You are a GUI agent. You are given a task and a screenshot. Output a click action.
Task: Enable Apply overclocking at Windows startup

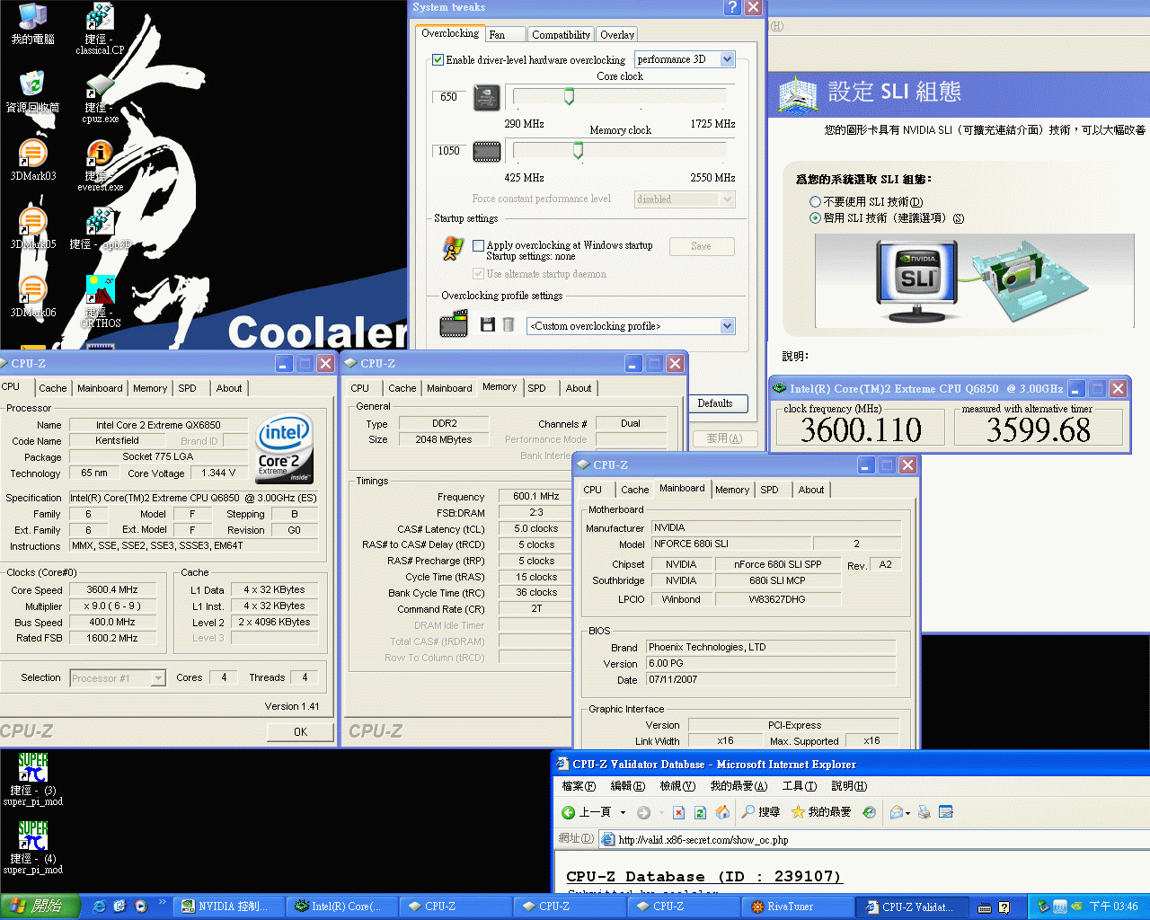[479, 245]
